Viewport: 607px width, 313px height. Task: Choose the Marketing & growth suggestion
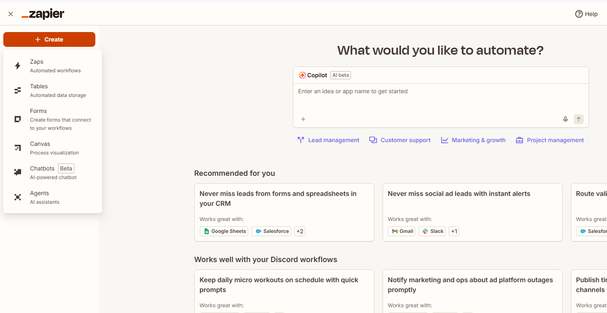[x=473, y=140]
